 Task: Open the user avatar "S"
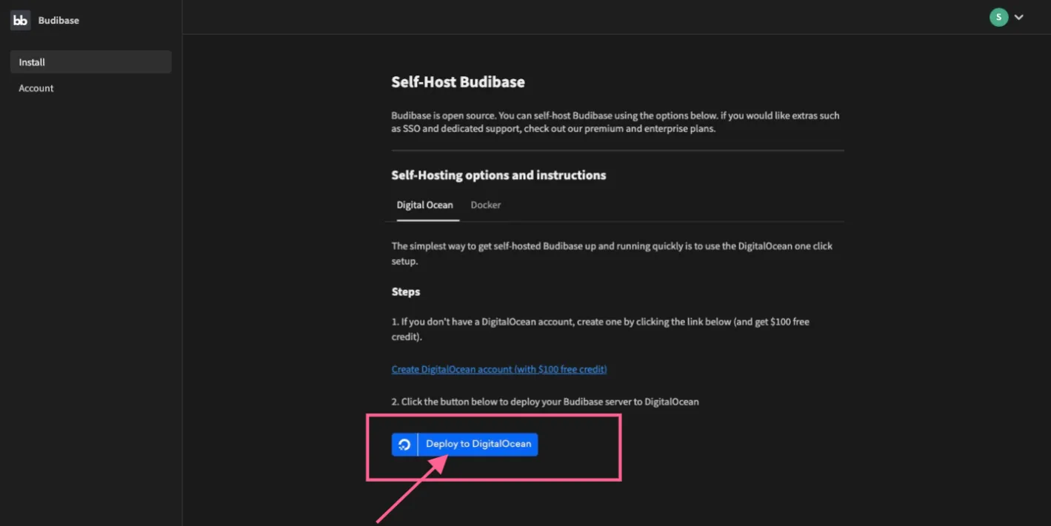(x=998, y=17)
